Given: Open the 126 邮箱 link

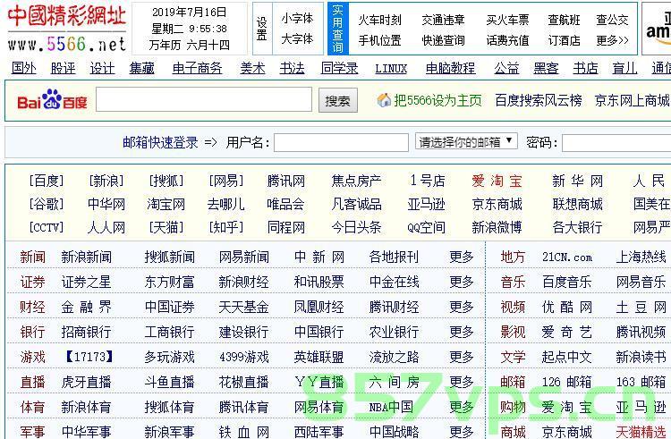Looking at the screenshot, I should [x=567, y=382].
